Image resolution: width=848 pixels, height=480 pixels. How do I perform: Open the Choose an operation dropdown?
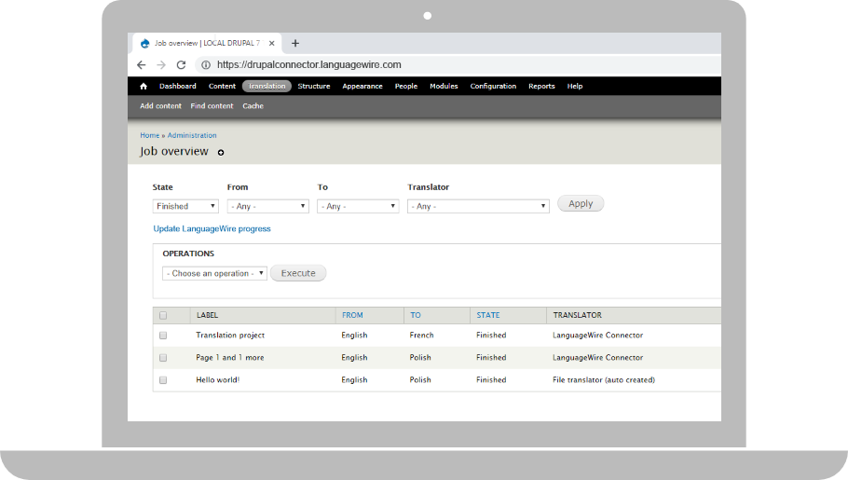pos(214,274)
